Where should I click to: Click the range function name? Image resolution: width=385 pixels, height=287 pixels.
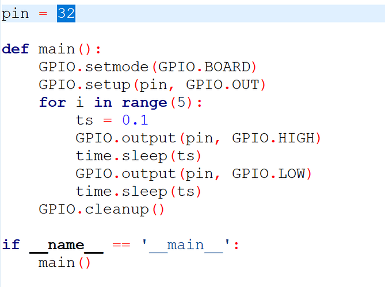[144, 103]
